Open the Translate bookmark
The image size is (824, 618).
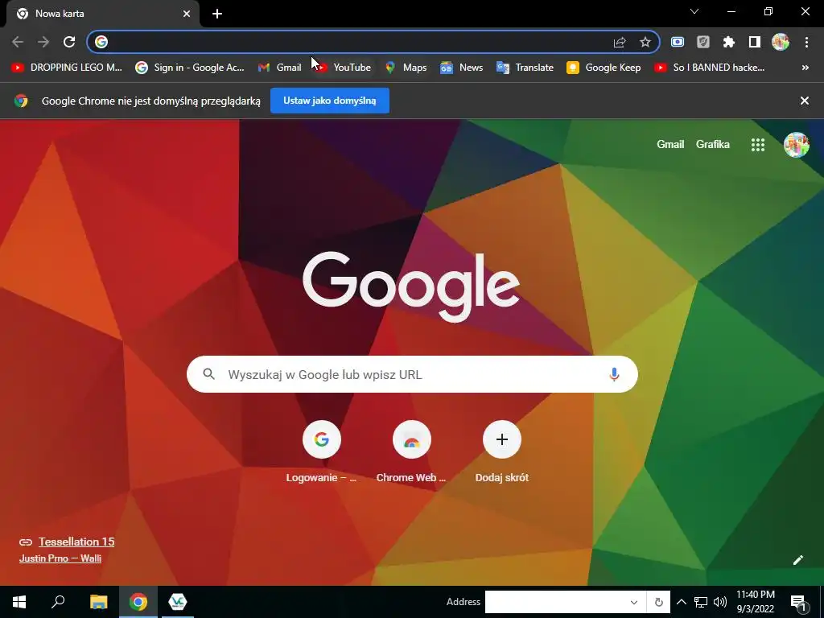(525, 68)
